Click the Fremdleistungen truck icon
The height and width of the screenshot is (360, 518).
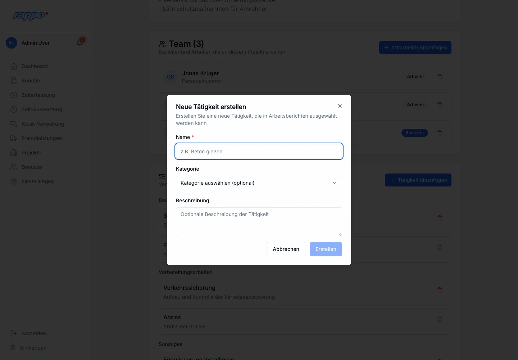(x=14, y=138)
